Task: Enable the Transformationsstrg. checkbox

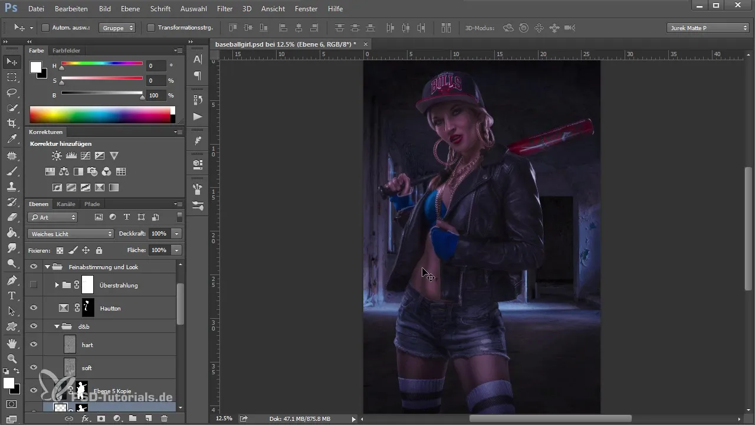Action: 150,28
